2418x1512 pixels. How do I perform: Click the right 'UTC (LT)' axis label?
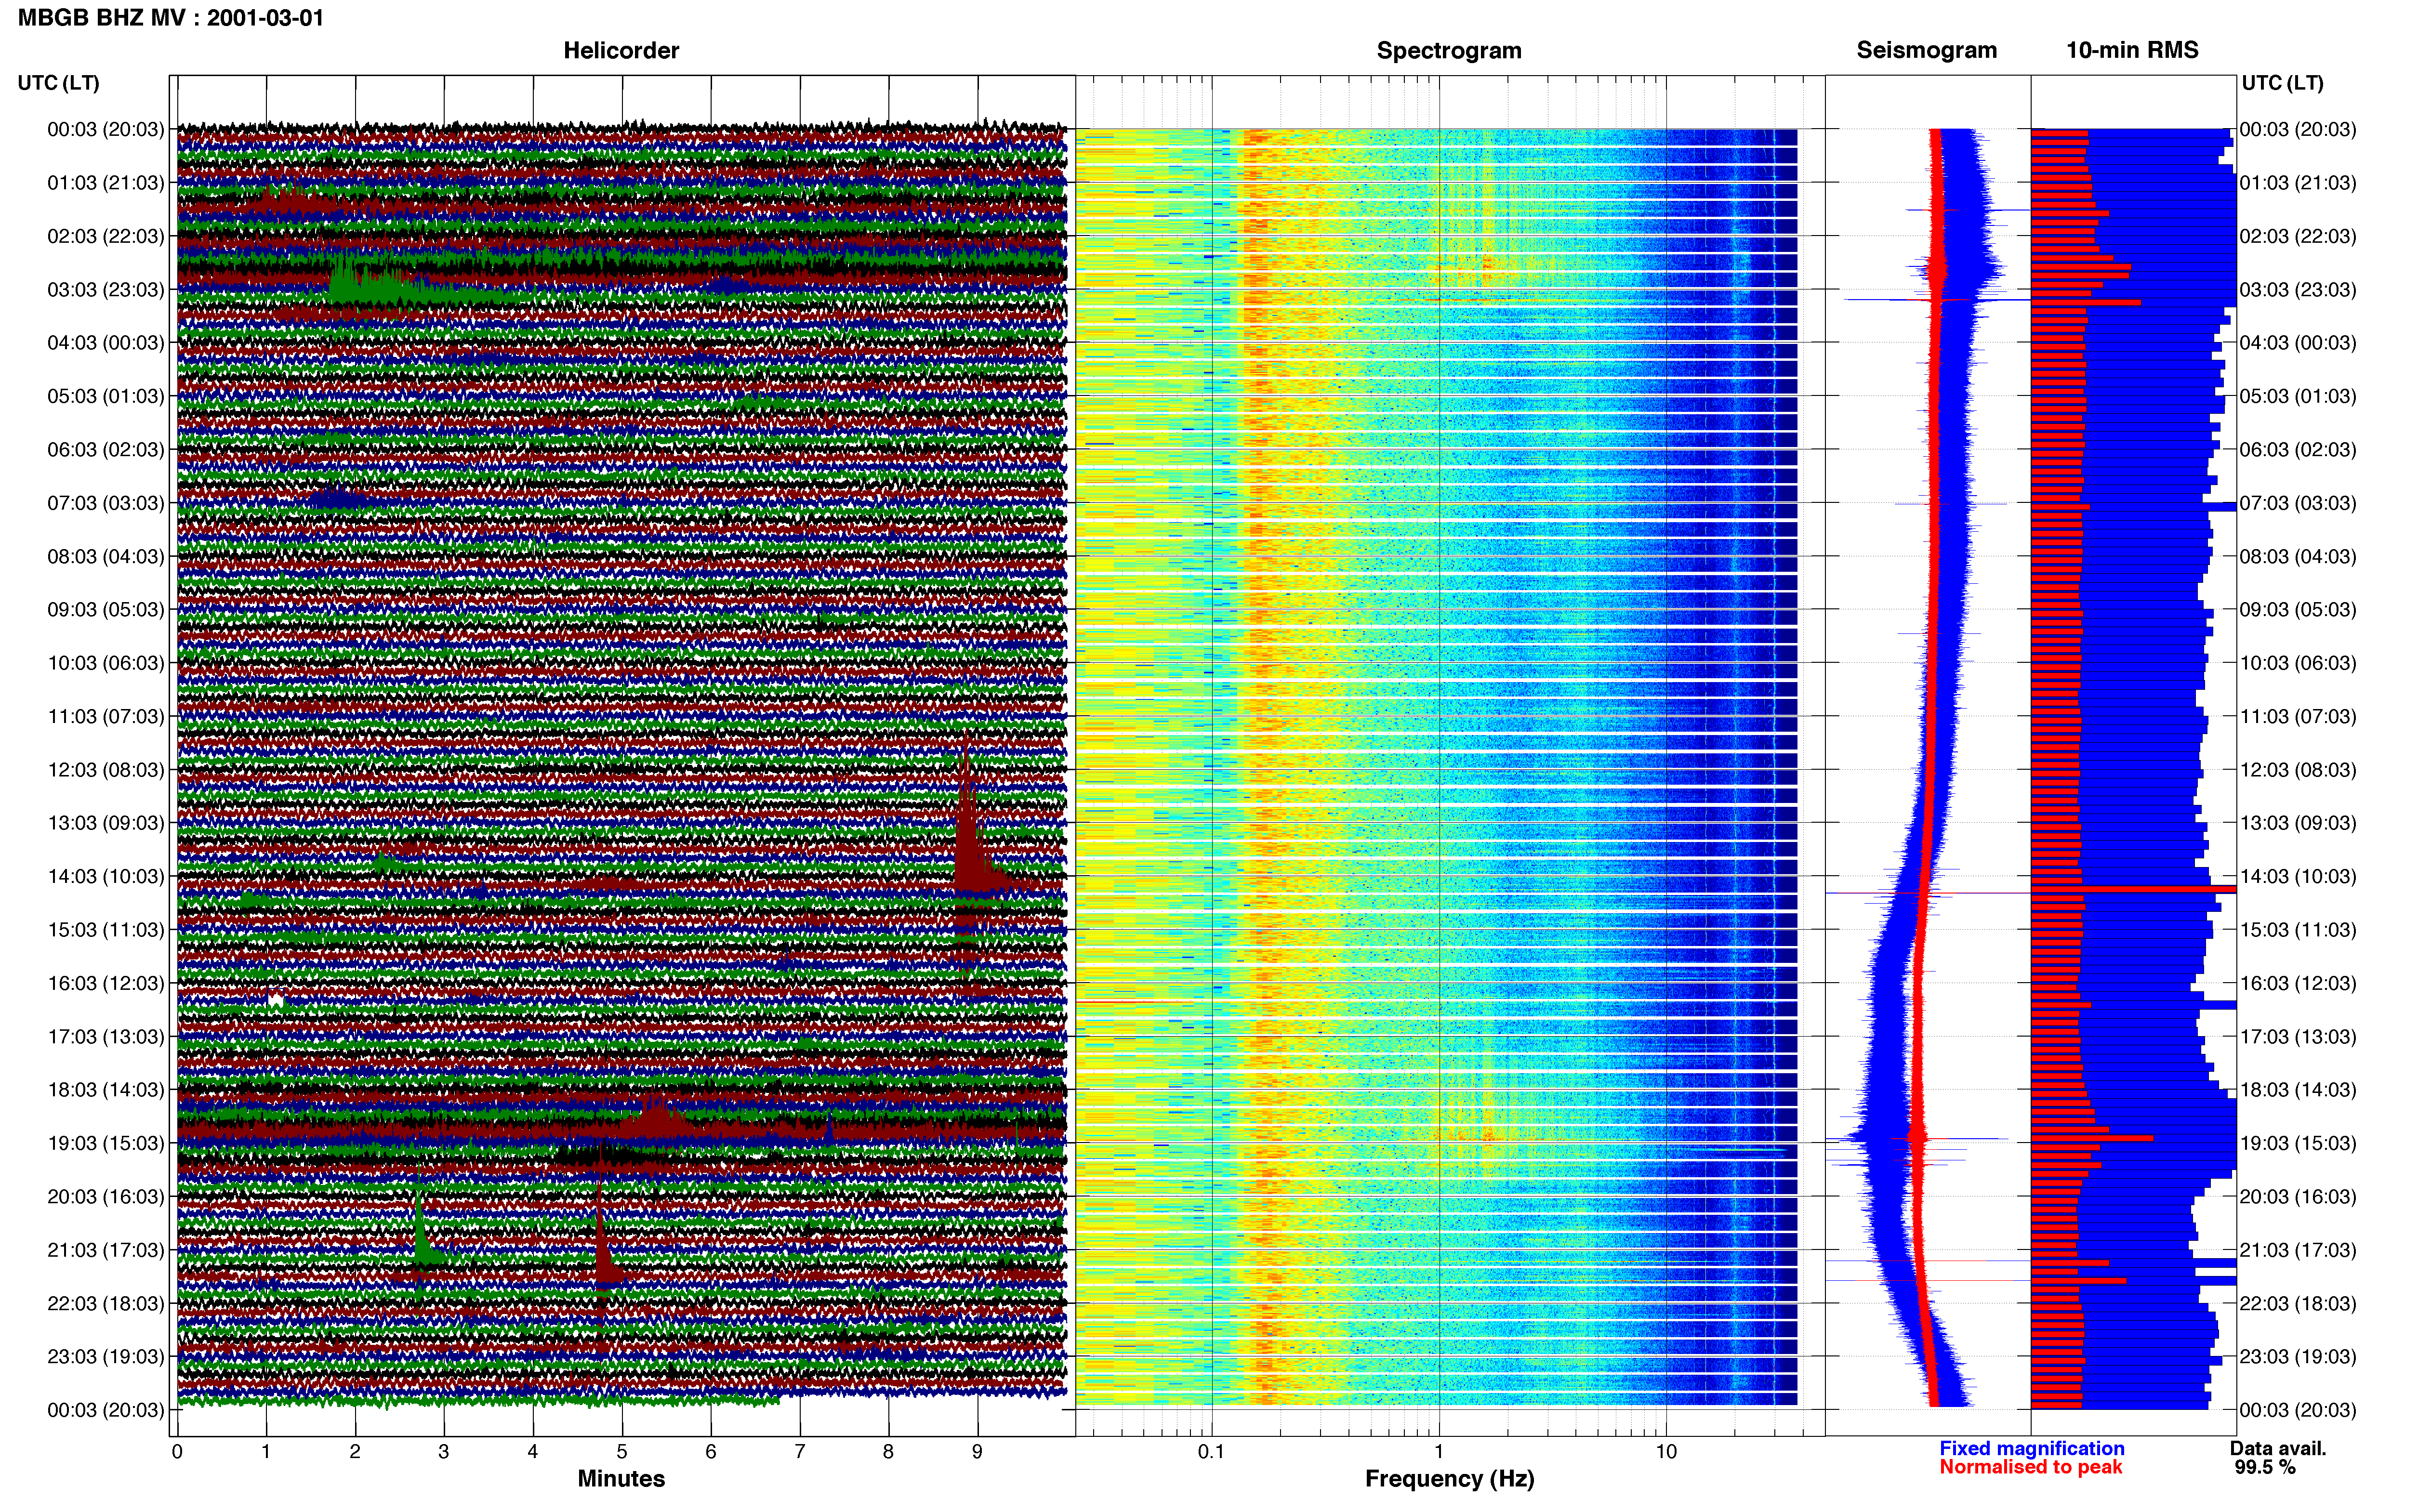[x=2282, y=83]
